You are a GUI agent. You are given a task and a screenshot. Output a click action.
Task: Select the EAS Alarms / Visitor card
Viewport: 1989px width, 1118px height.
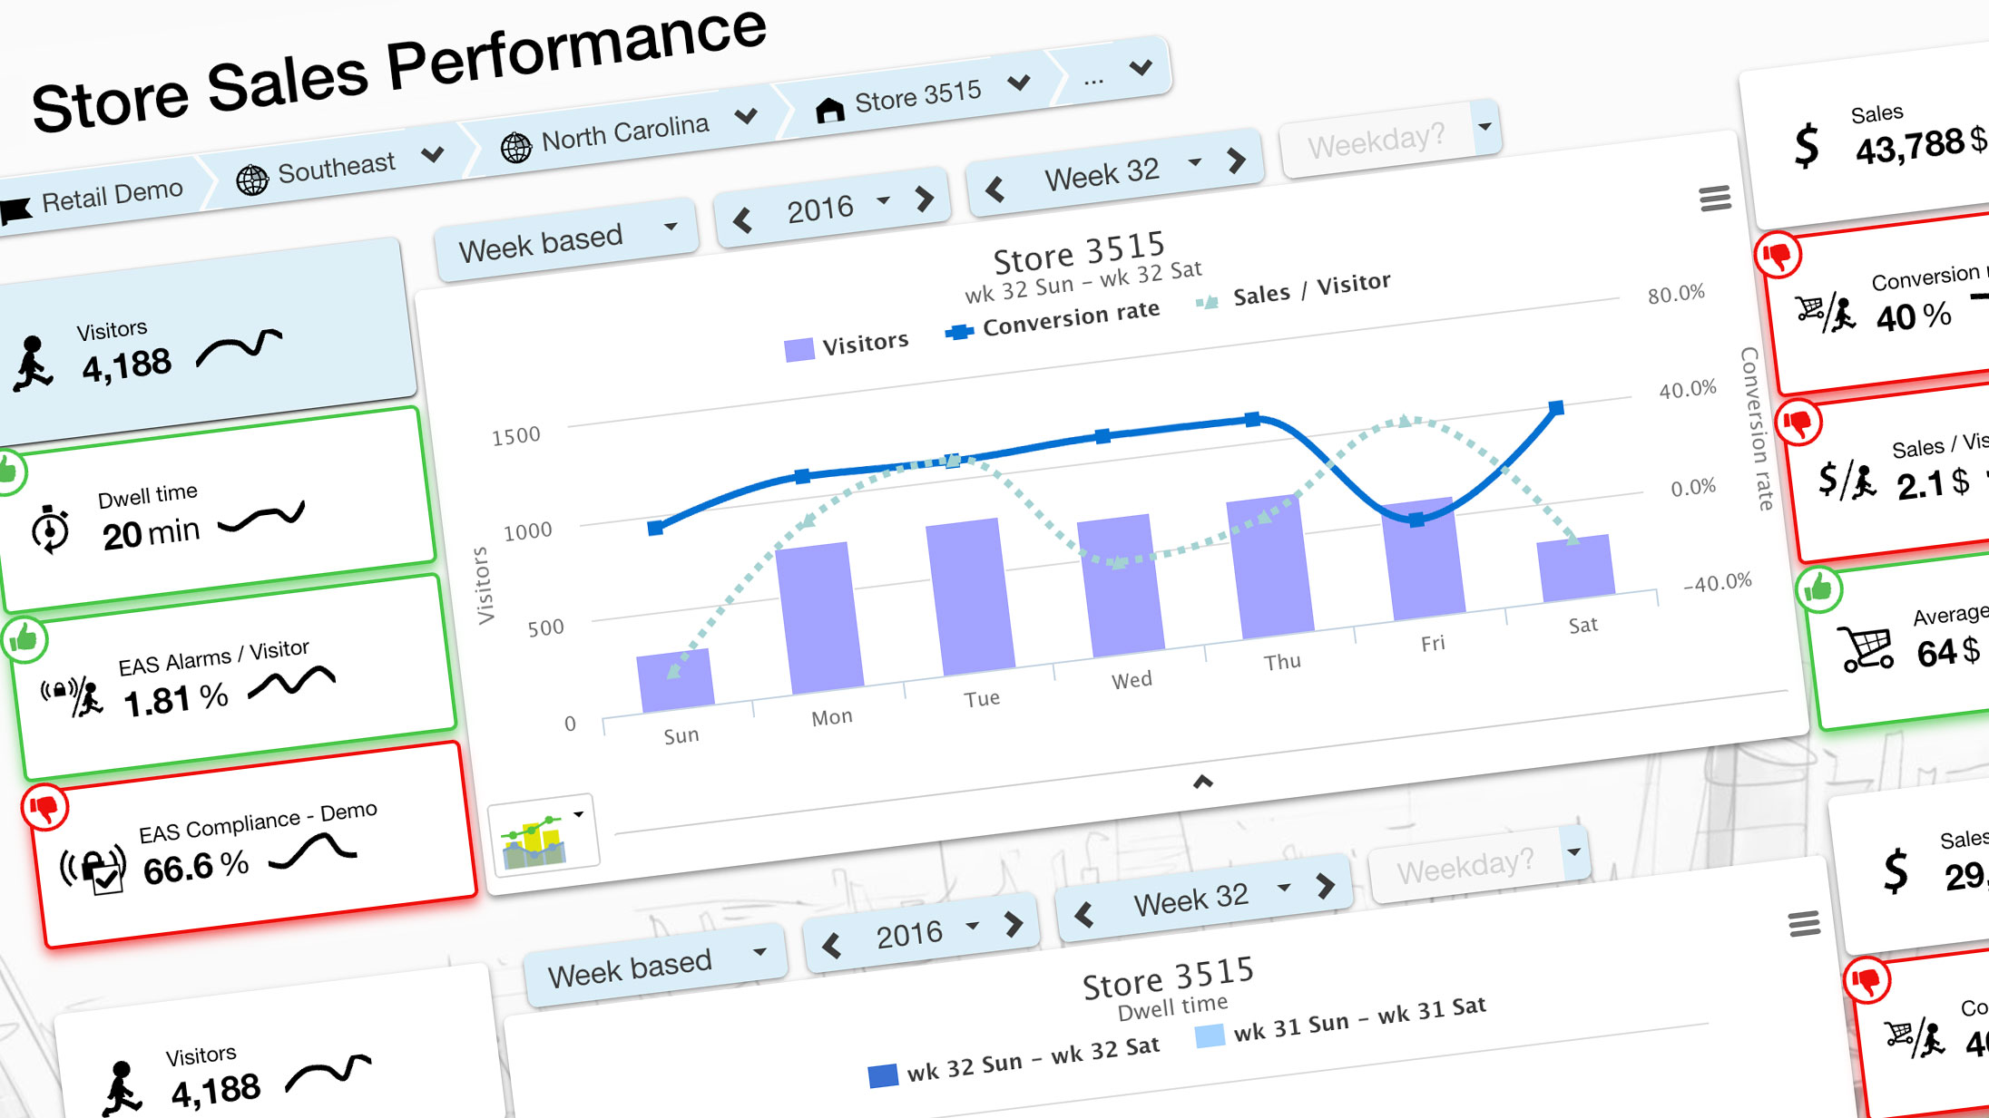(x=233, y=677)
